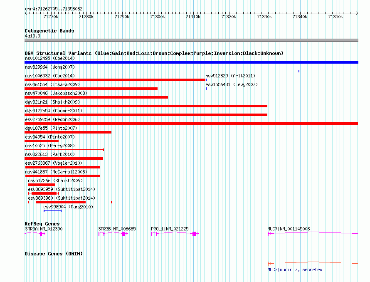The height and width of the screenshot is (282, 370).
Task: Click the red dgv321n21 loss bar
Action: pos(146,106)
